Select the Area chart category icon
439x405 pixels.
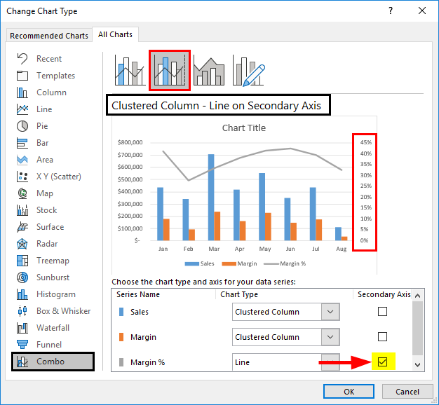click(x=22, y=160)
